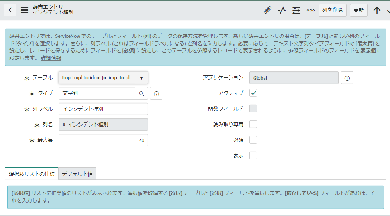Open the more options ellipsis
Image resolution: width=390 pixels, height=216 pixels.
[x=311, y=10]
